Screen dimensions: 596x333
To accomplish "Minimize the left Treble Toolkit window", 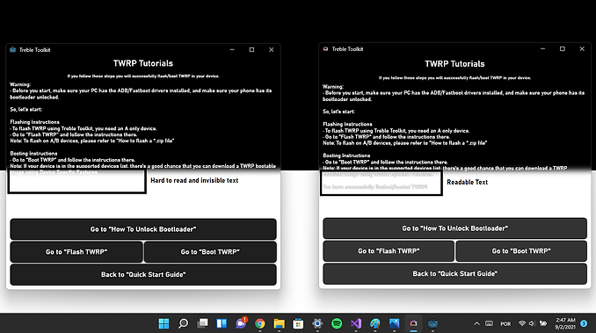I will pyautogui.click(x=232, y=50).
